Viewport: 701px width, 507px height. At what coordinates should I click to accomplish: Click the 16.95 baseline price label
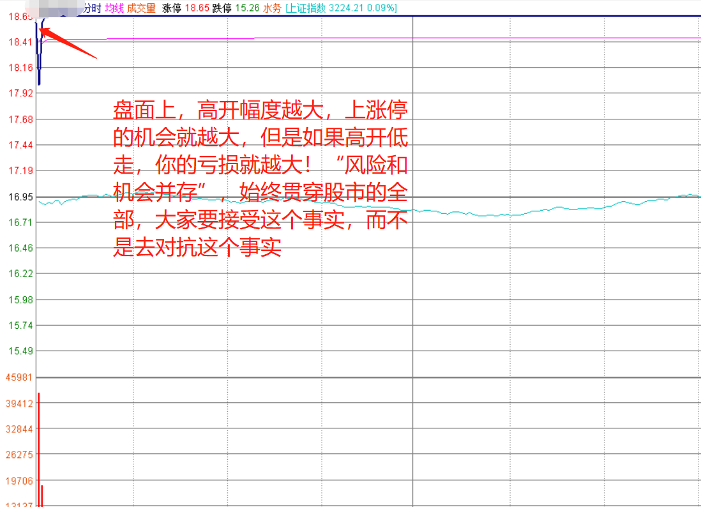pyautogui.click(x=20, y=197)
